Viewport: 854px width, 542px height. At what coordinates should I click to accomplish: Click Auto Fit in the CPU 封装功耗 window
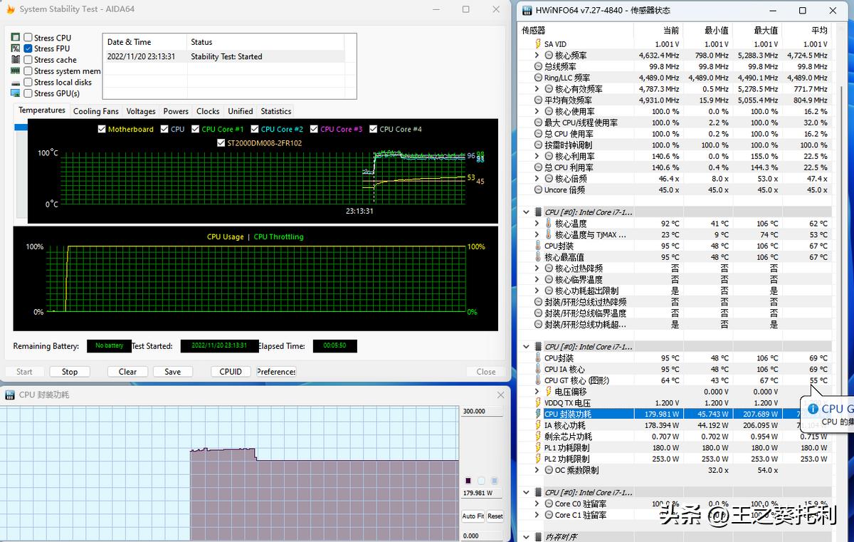tap(473, 516)
